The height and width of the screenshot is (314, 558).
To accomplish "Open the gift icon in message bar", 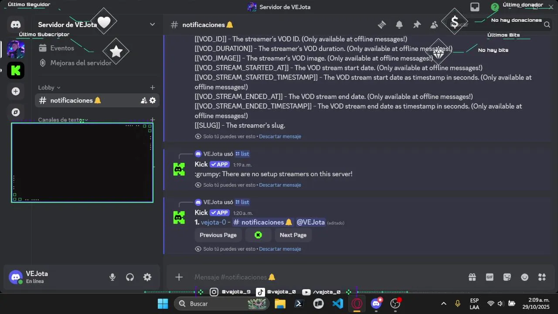I will tap(472, 277).
